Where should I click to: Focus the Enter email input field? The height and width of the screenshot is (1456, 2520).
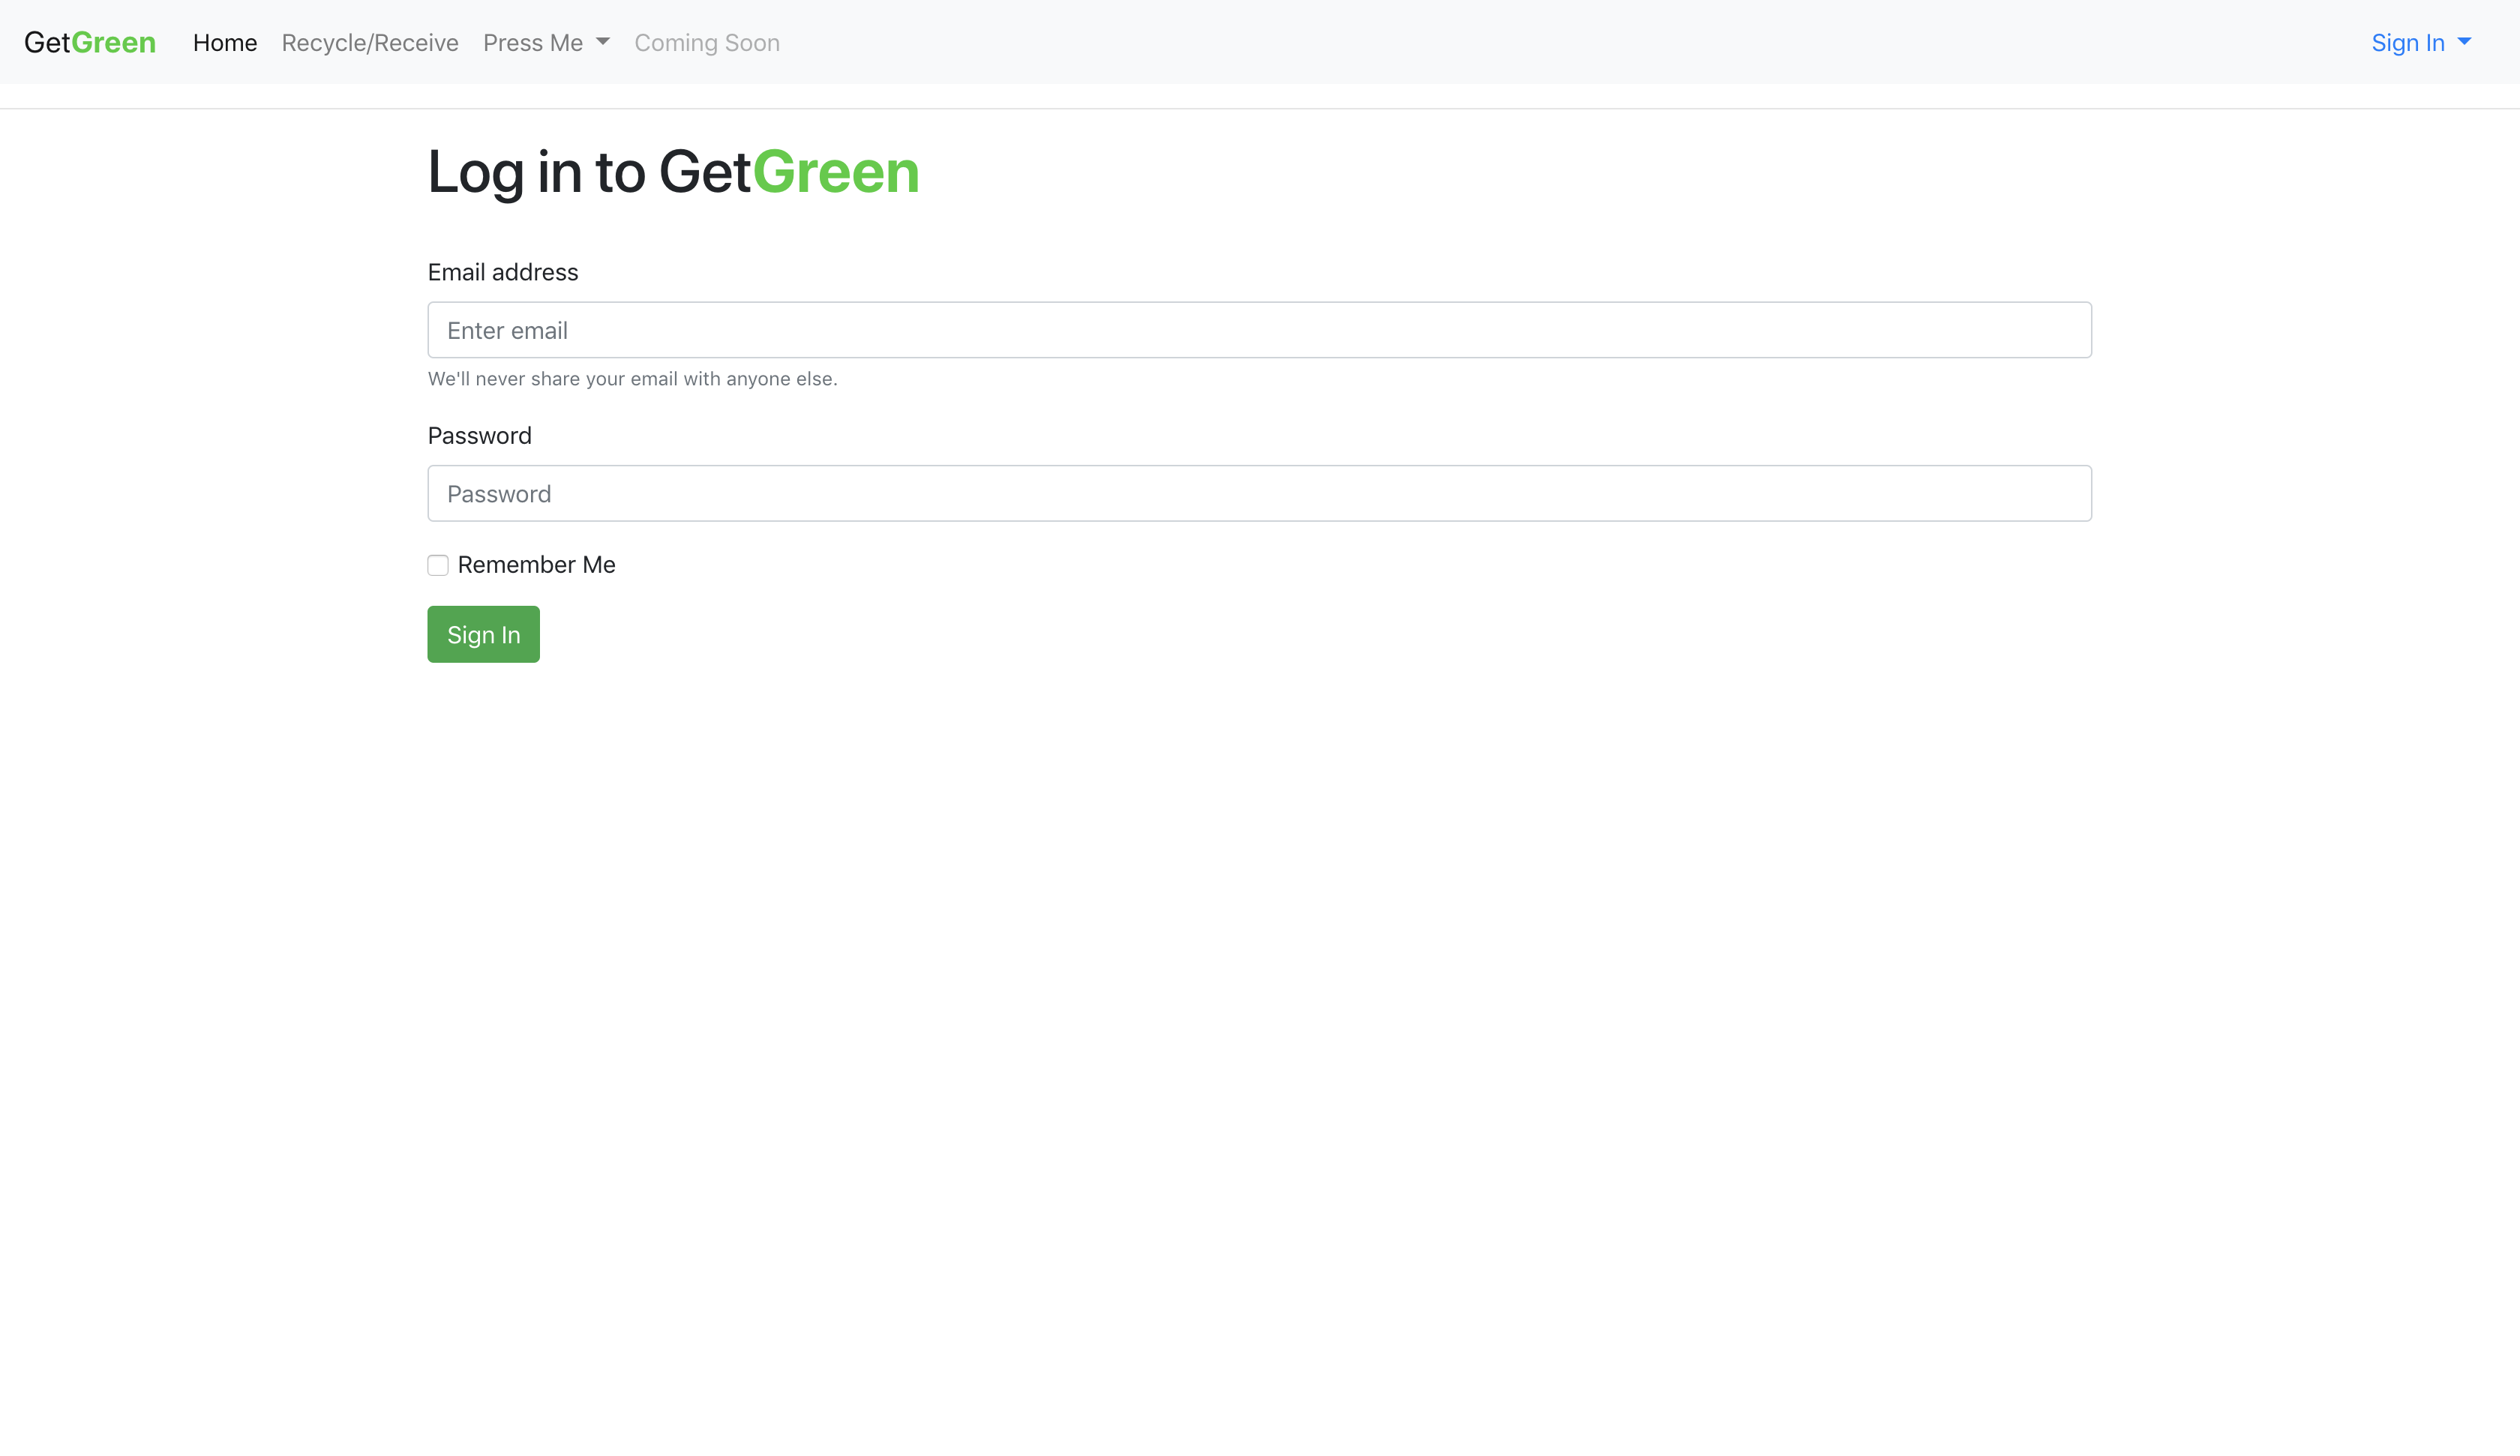coord(1259,330)
